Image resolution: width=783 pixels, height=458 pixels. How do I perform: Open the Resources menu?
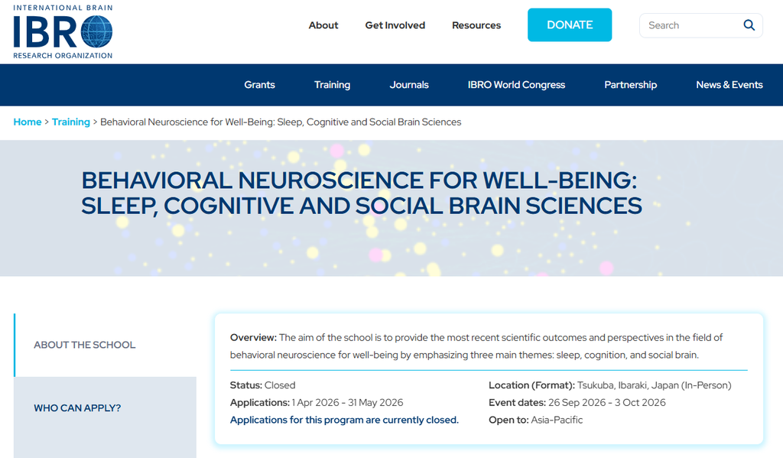click(x=476, y=25)
